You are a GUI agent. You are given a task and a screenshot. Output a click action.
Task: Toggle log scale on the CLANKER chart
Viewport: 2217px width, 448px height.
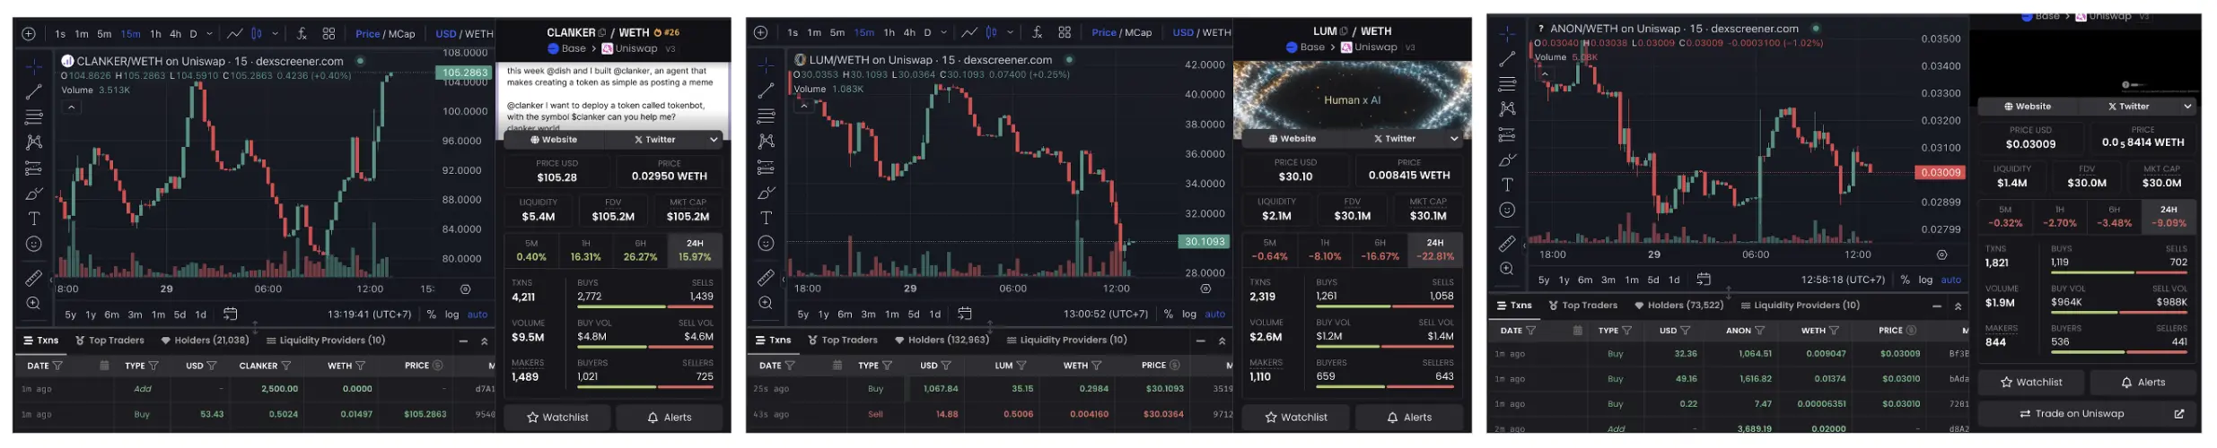(451, 314)
